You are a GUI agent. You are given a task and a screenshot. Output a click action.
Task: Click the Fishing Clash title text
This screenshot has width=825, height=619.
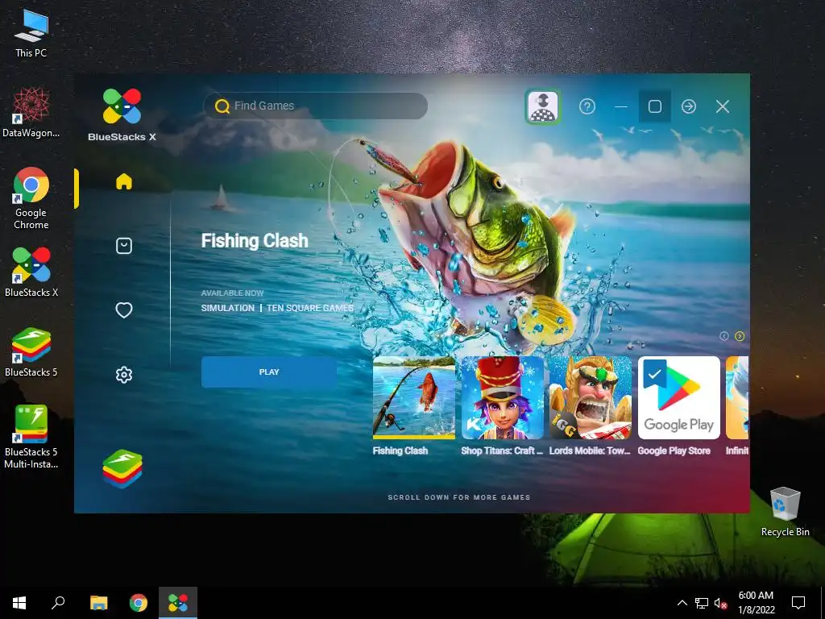(x=255, y=240)
